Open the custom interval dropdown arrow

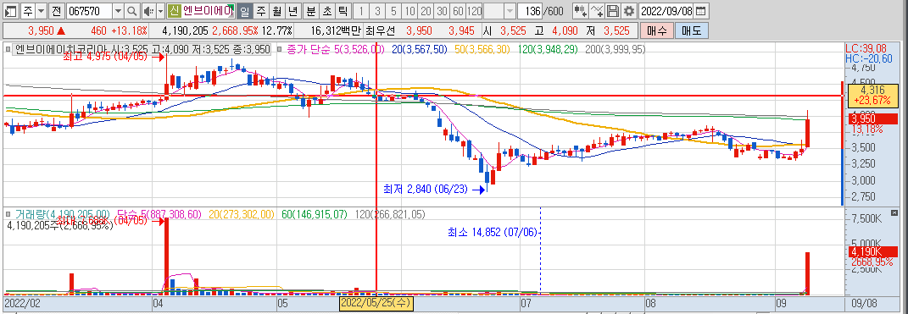tap(509, 10)
